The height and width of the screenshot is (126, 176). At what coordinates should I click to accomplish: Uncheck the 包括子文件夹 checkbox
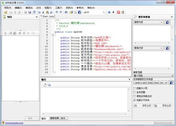[x=135, y=100]
